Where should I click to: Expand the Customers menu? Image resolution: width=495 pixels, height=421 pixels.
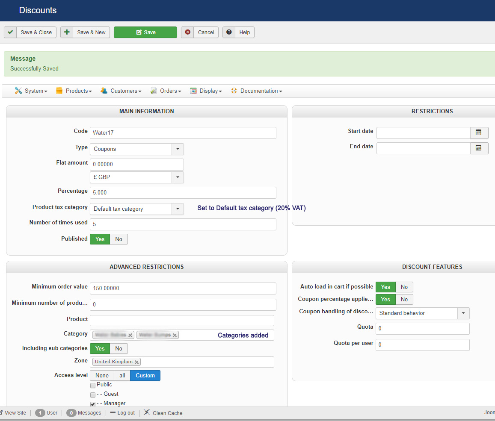point(121,91)
